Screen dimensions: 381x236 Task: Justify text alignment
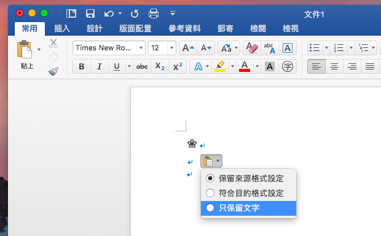[370, 66]
